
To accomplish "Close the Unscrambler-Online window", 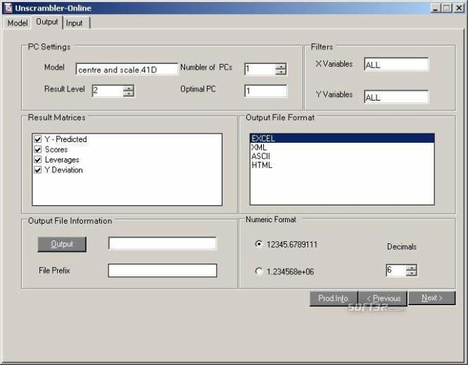I will pos(459,8).
